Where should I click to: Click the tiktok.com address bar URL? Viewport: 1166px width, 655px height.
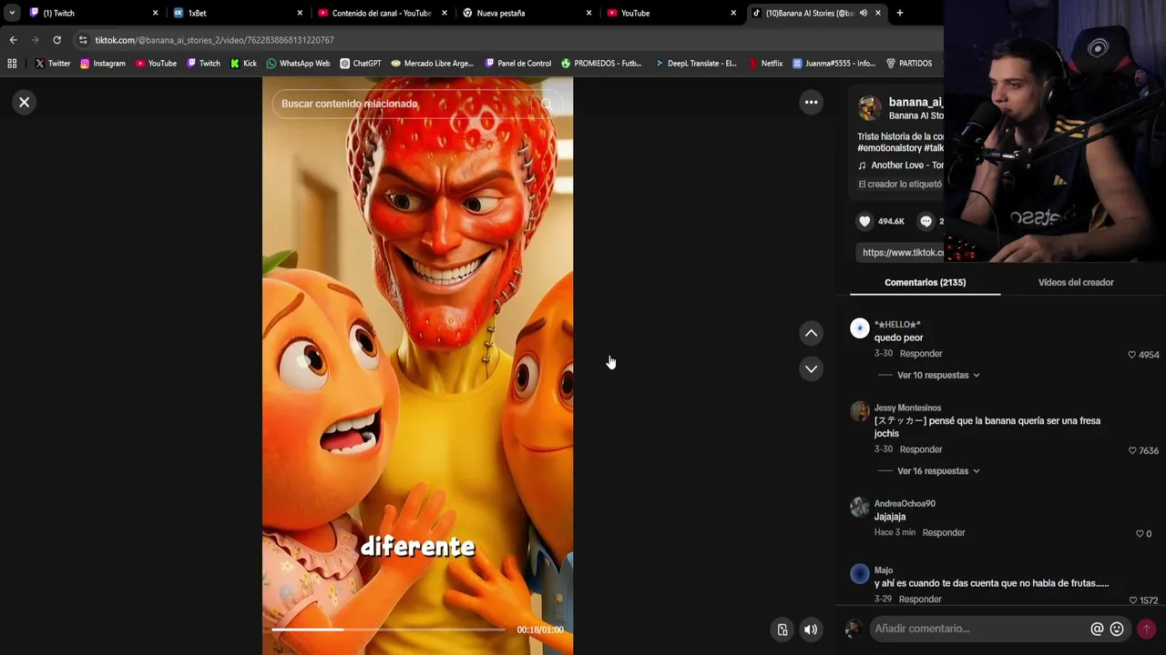coord(214,40)
